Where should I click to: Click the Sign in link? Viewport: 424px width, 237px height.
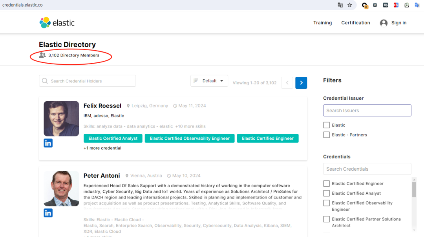pos(399,23)
